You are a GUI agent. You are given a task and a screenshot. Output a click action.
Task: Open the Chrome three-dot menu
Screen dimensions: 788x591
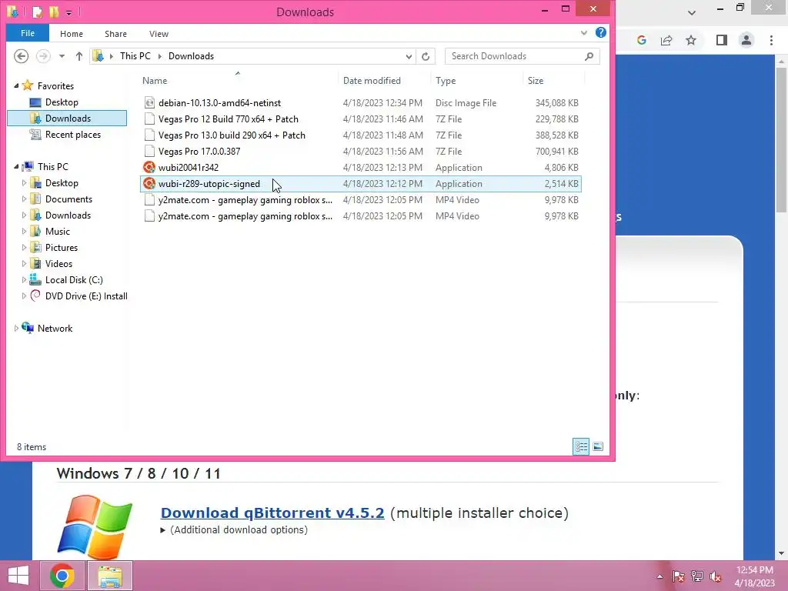pyautogui.click(x=771, y=40)
